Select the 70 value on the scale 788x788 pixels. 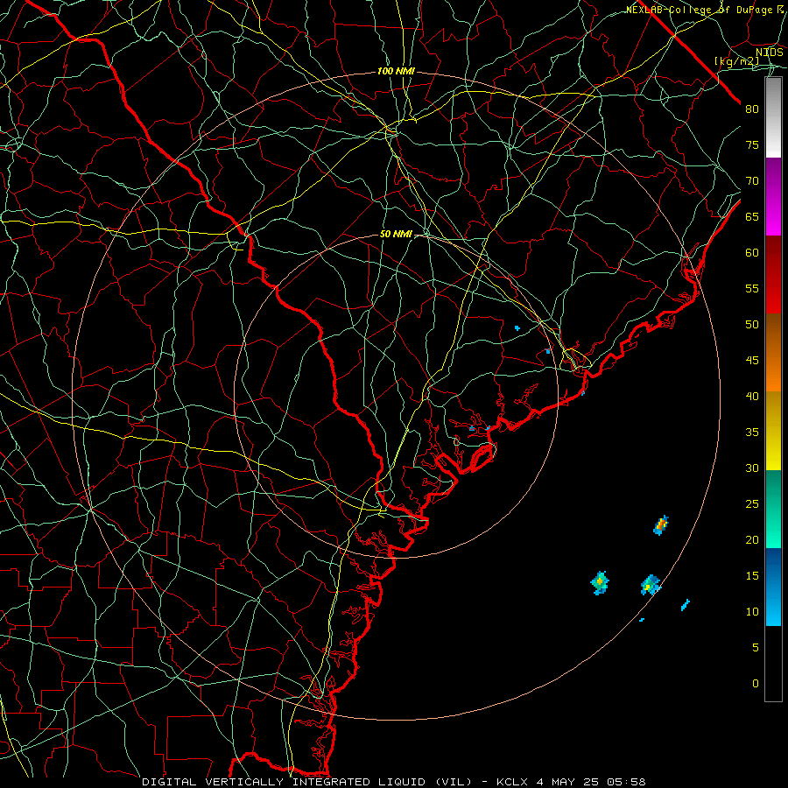point(752,181)
